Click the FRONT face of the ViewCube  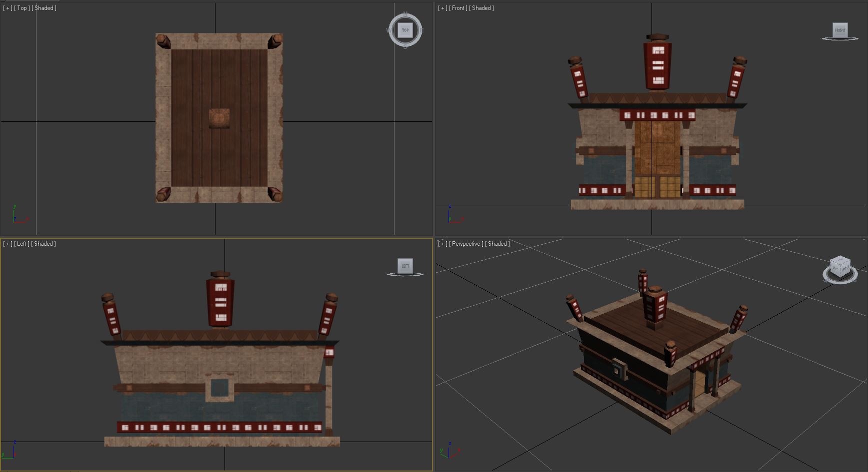pyautogui.click(x=840, y=29)
